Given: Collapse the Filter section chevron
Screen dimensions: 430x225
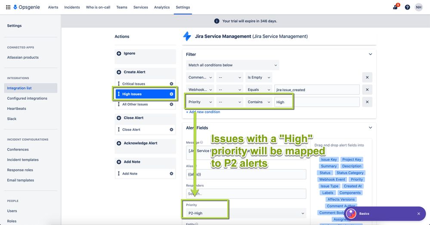Looking at the screenshot, I should (370, 54).
